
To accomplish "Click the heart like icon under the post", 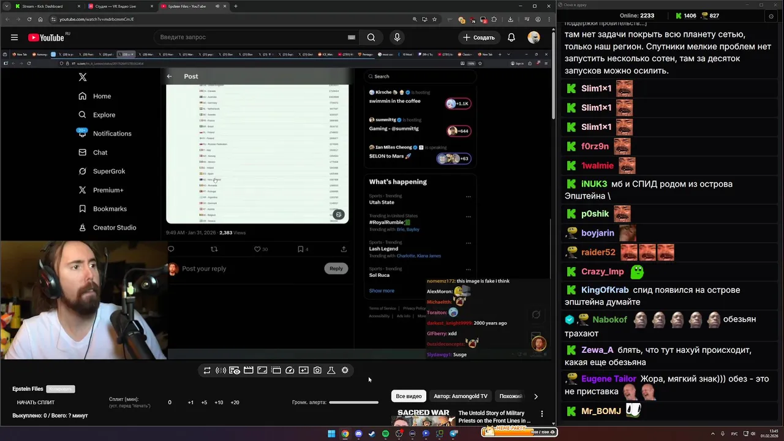I will click(x=257, y=249).
